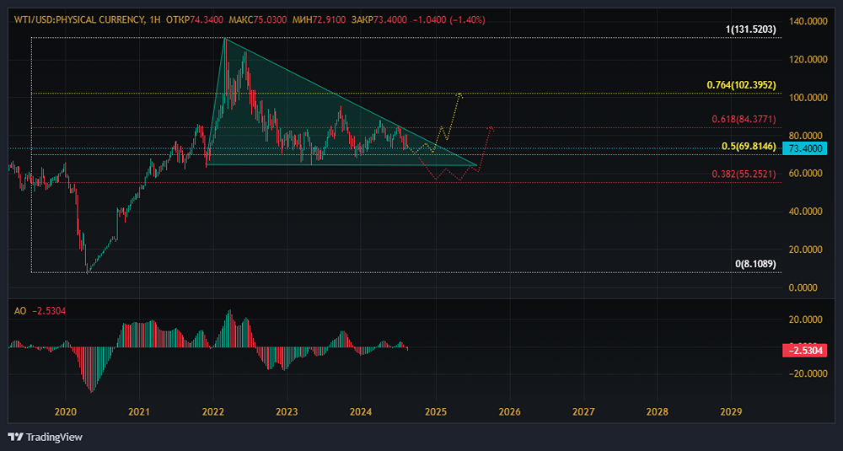Screen dimensions: 843x451
Task: Click the 2028 label on time axis
Action: [657, 412]
